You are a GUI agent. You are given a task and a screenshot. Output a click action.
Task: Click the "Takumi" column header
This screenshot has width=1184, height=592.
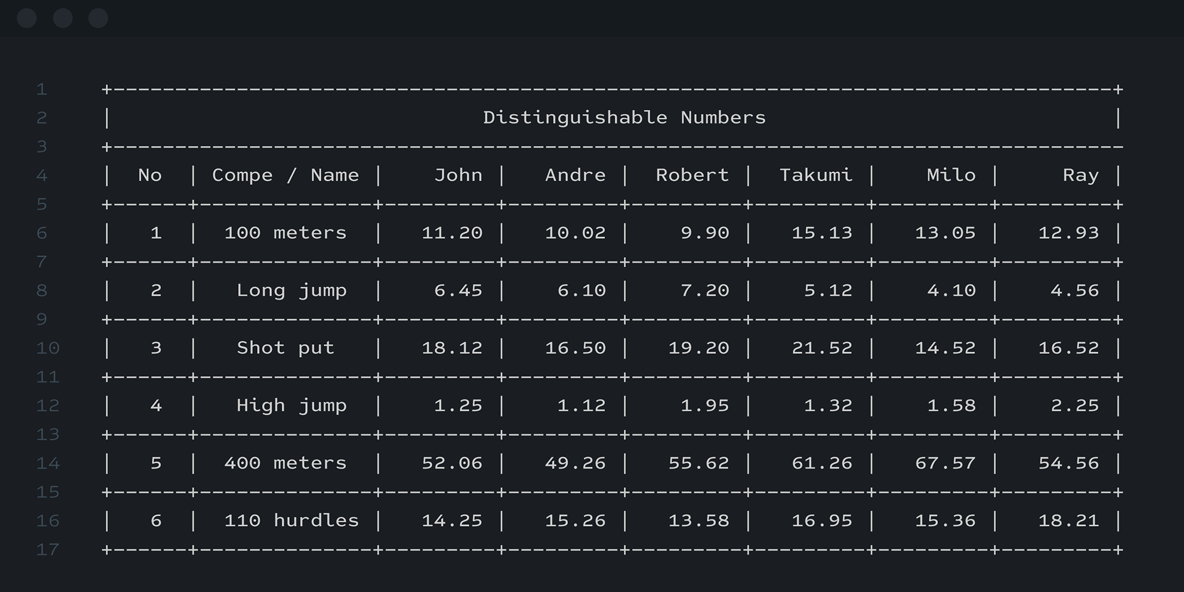(815, 176)
